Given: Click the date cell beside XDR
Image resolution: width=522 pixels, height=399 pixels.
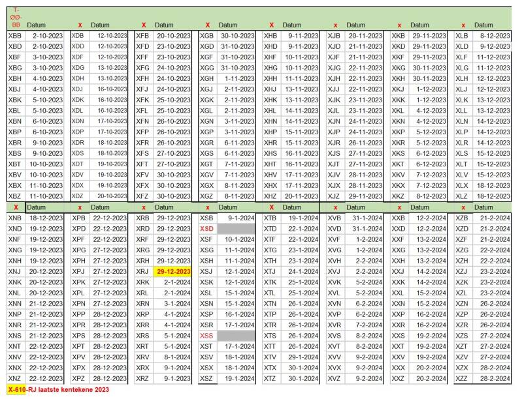Looking at the screenshot, I should coord(108,143).
